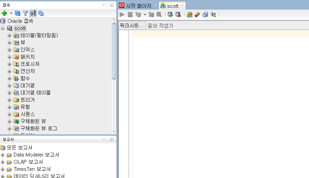
Task: Select the 테이블(필터링됨) tree label
Action: pos(39,35)
